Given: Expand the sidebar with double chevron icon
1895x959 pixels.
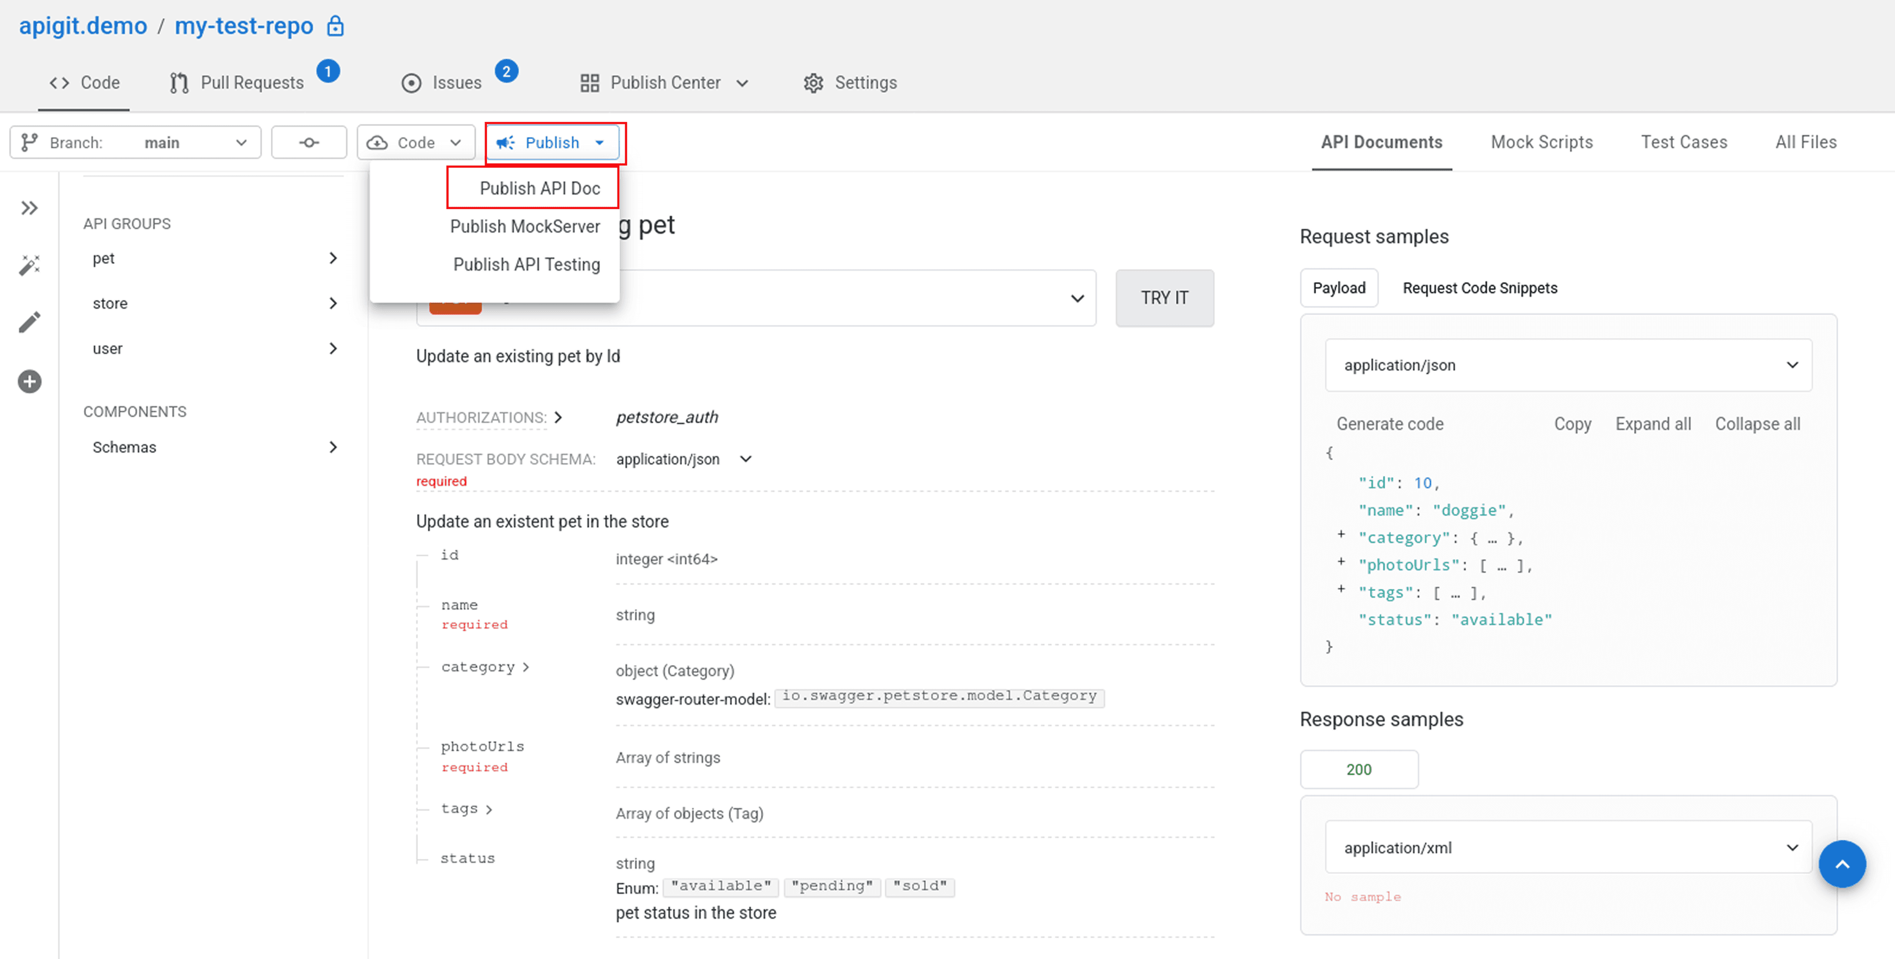Looking at the screenshot, I should (x=30, y=208).
